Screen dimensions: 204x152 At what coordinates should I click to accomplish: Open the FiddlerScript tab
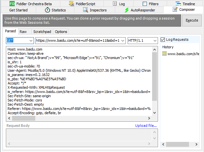82,4
